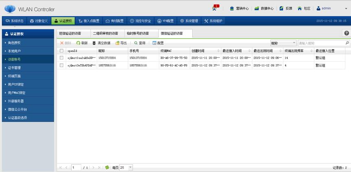Click the 营销中心 link
Viewport: 351px width, 172px height.
(x=239, y=9)
